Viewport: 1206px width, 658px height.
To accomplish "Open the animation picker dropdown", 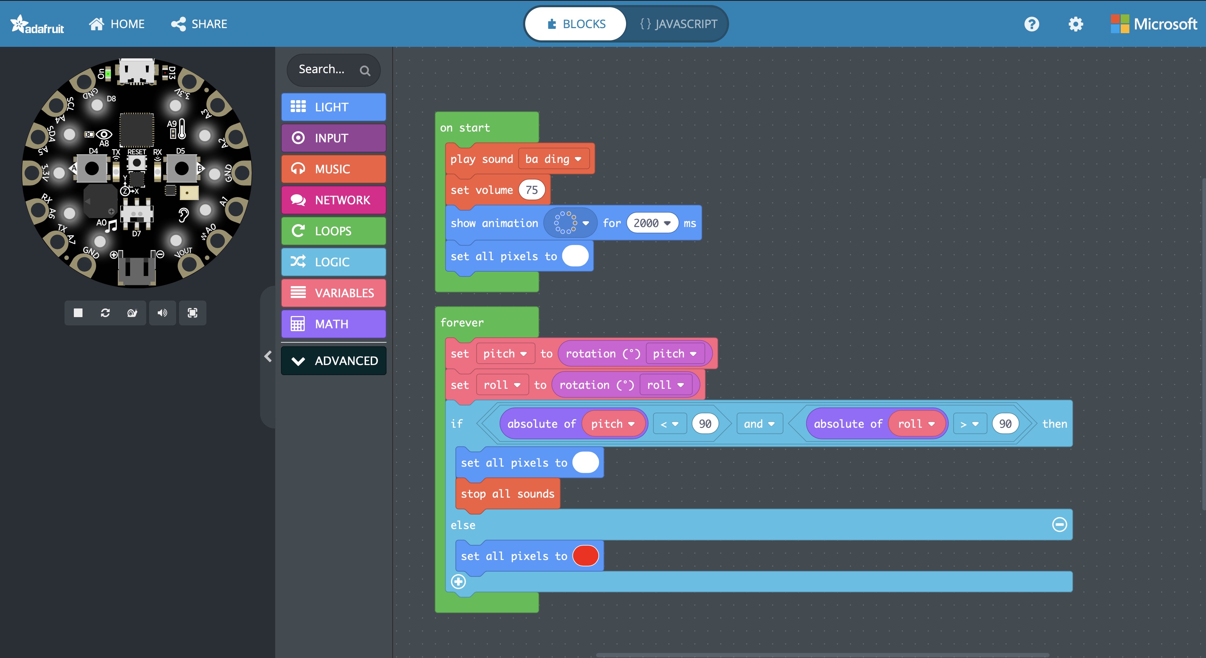I will tap(570, 223).
